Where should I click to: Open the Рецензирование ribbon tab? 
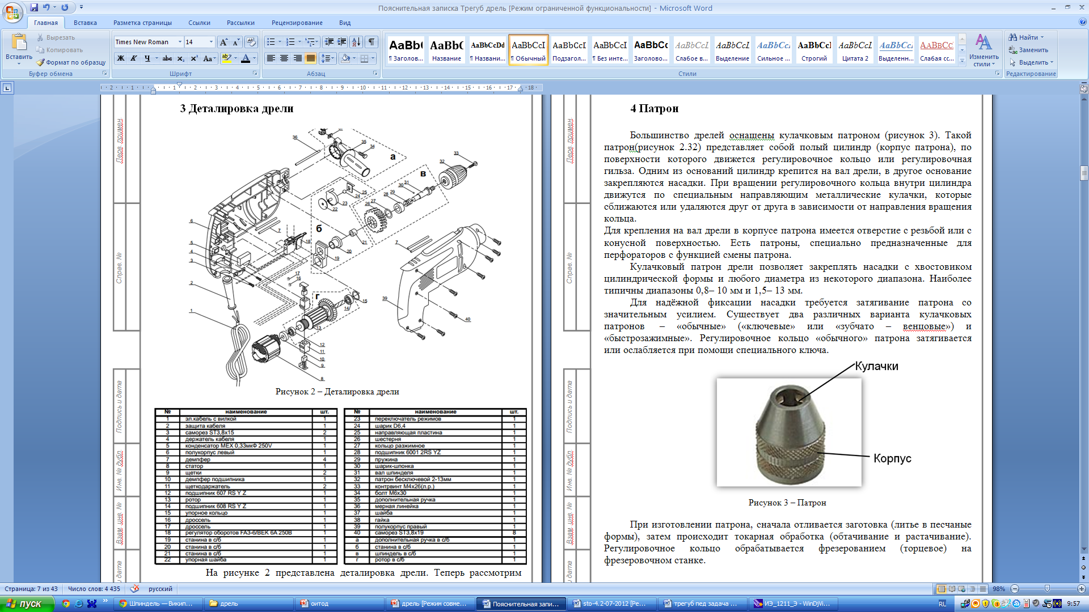point(297,23)
